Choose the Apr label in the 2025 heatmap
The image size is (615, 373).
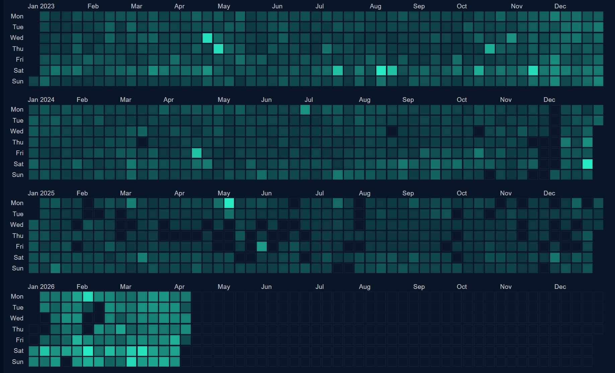179,193
